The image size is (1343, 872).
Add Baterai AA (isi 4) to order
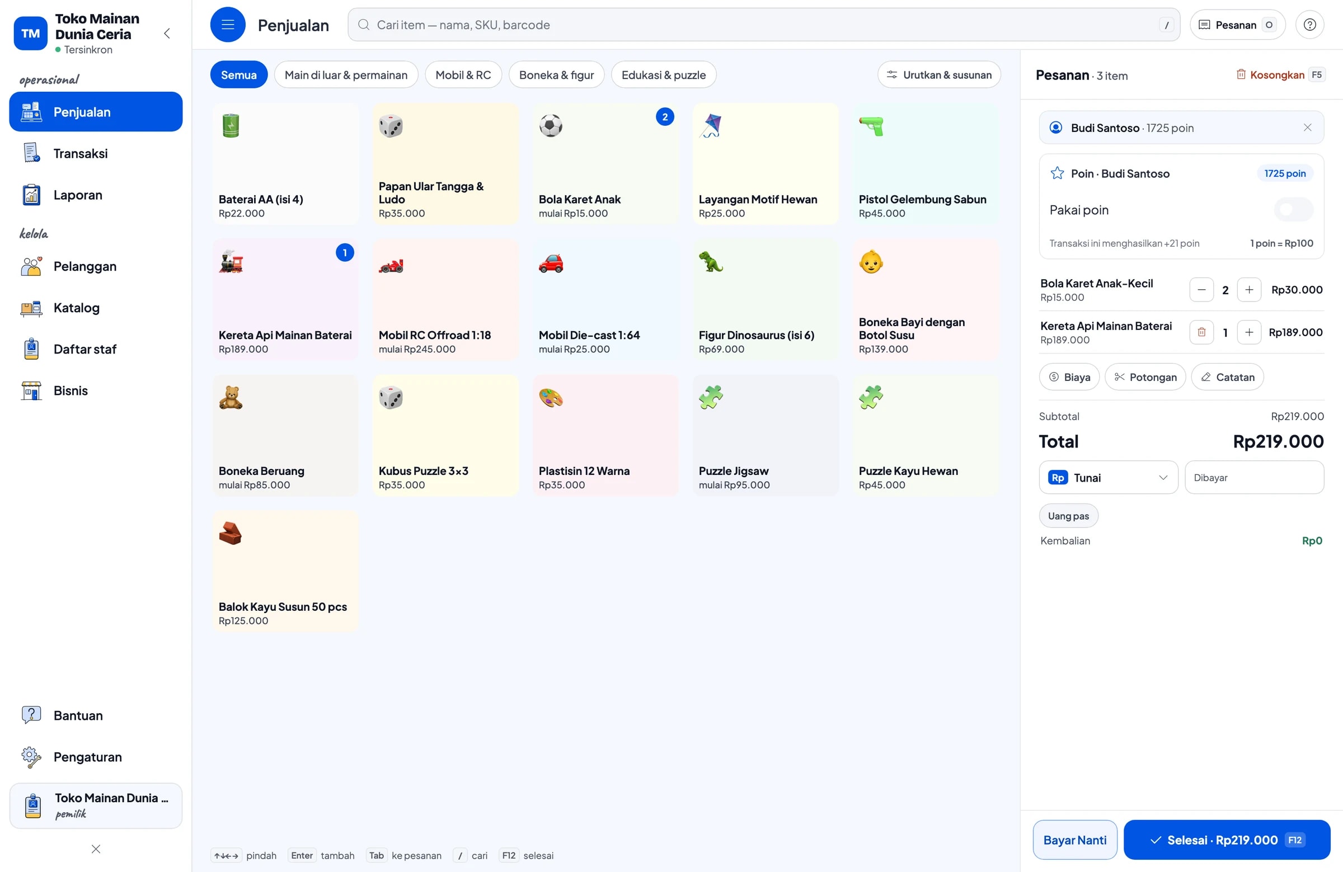[285, 164]
